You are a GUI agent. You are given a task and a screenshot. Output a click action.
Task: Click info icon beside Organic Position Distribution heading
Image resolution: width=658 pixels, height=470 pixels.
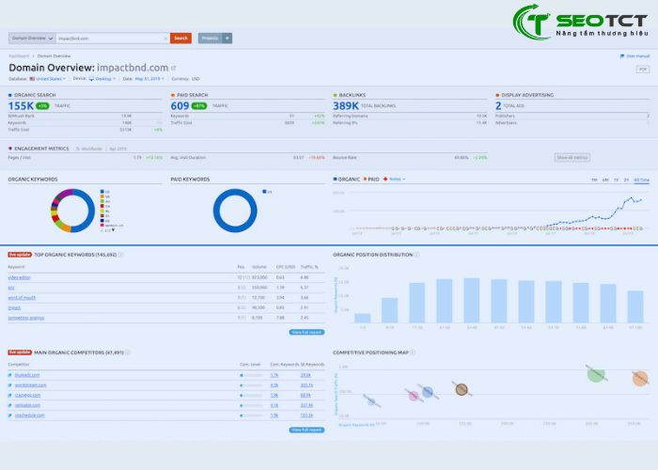click(x=417, y=255)
